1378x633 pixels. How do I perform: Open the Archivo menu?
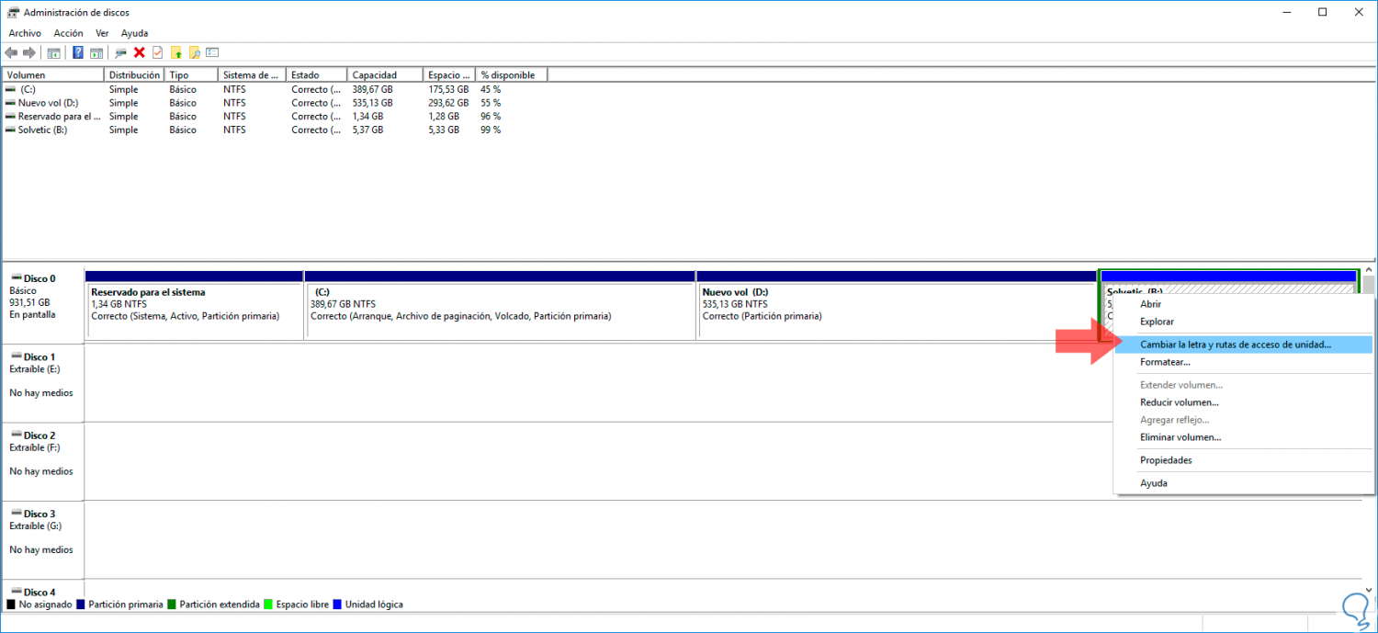[25, 33]
